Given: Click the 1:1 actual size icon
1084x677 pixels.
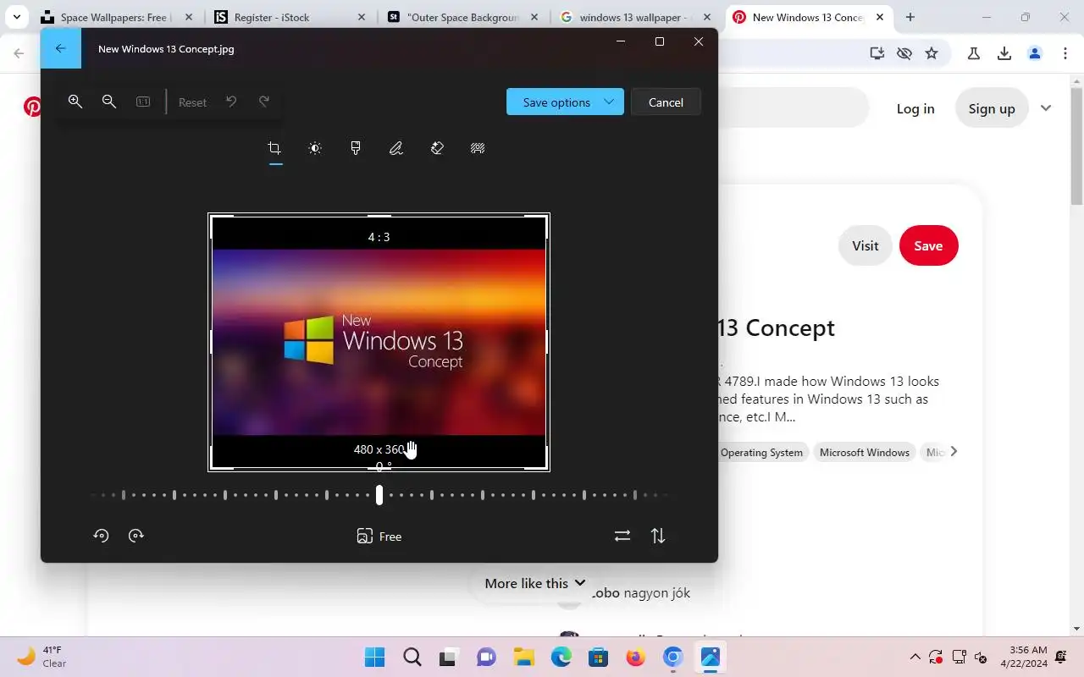Looking at the screenshot, I should (x=143, y=102).
